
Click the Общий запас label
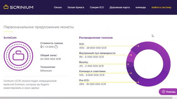pos(49,55)
